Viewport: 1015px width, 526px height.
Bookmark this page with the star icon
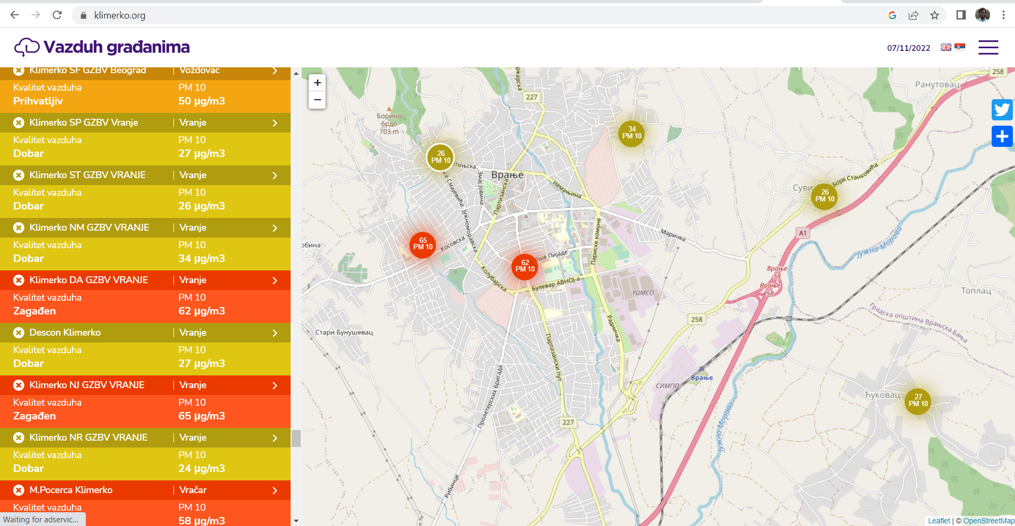(934, 15)
